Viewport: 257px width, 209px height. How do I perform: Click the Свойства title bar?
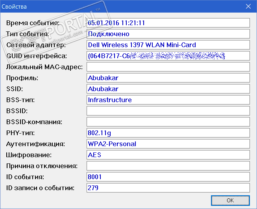(118, 6)
